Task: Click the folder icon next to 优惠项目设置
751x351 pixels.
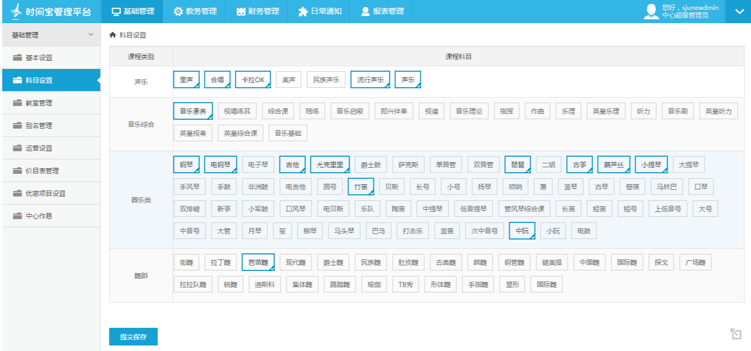Action: point(17,194)
